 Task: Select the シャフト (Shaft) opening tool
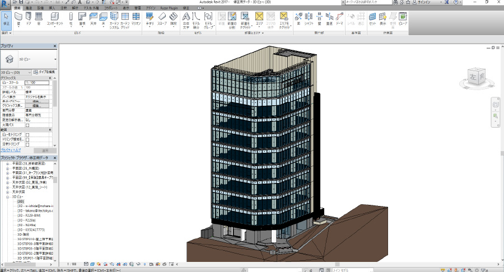pyautogui.click(x=309, y=19)
